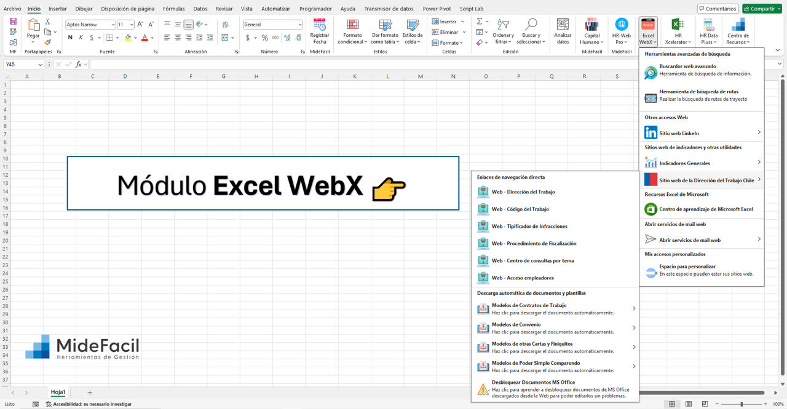Click the MF save icon in ribbon

tap(13, 21)
